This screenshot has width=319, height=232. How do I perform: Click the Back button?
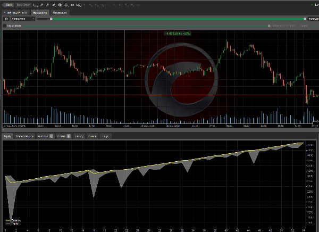(x=9, y=4)
